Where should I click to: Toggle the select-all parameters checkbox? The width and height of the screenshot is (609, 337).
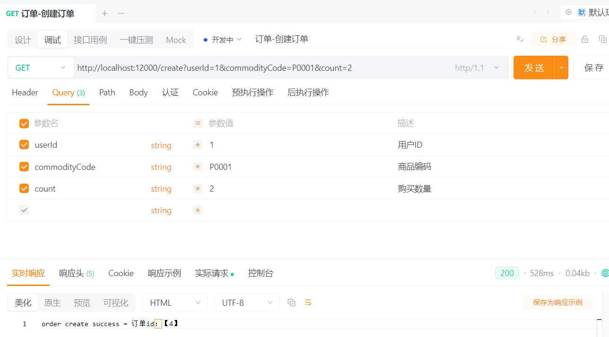point(24,123)
